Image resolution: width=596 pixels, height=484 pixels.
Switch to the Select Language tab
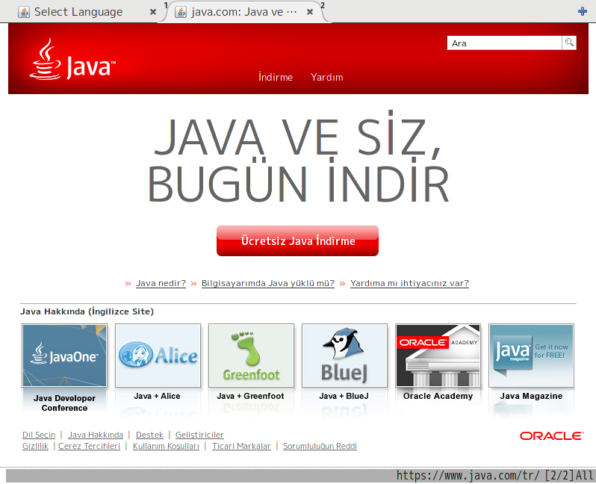(78, 12)
